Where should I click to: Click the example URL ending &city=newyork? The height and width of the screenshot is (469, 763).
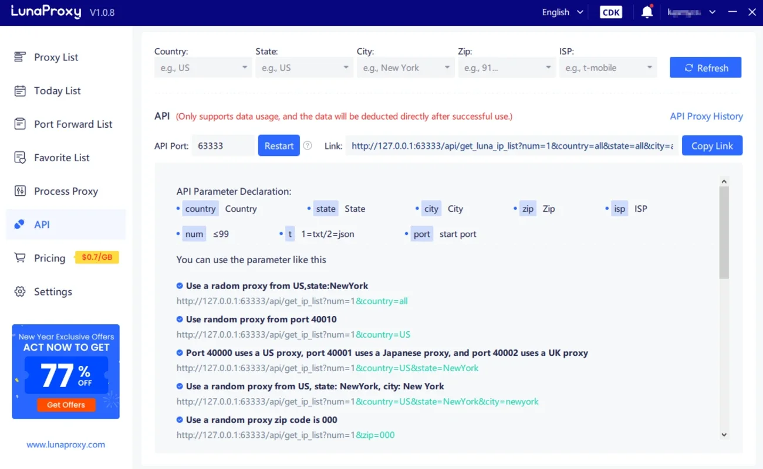click(x=357, y=402)
